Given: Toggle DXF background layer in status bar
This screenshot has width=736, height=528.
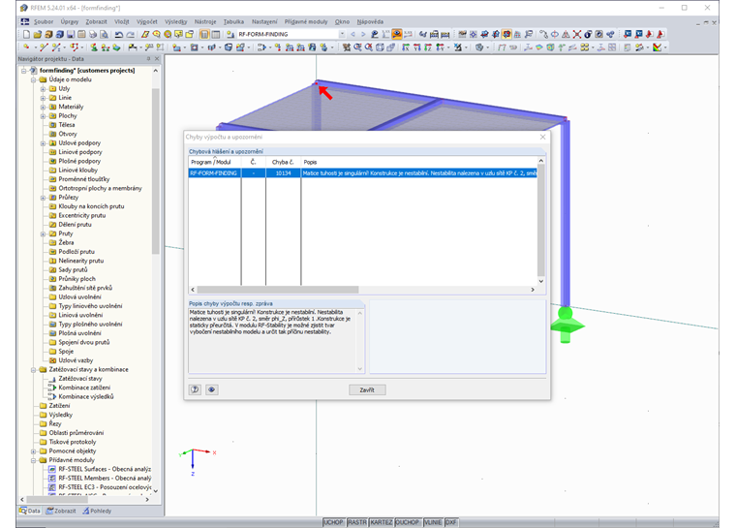Looking at the screenshot, I should tap(450, 522).
